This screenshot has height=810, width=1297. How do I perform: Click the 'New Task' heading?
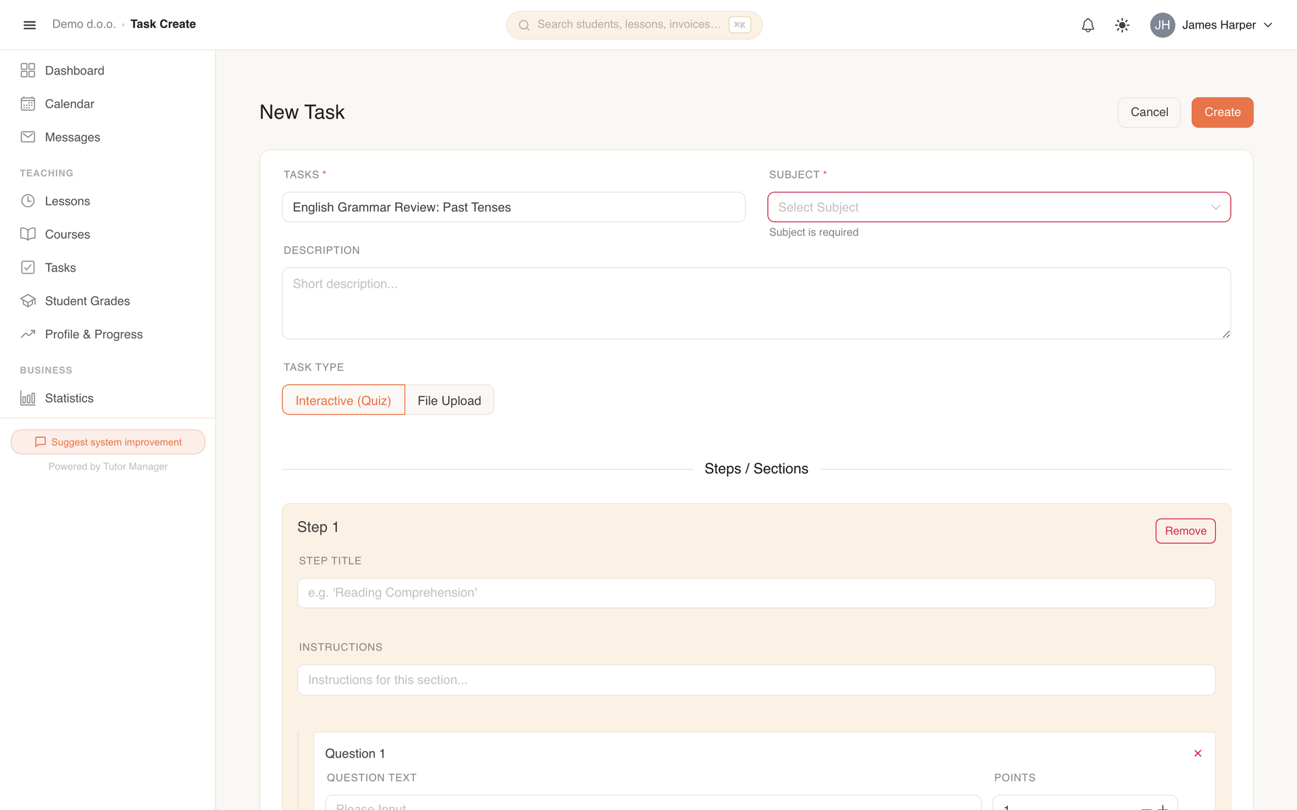tap(302, 112)
